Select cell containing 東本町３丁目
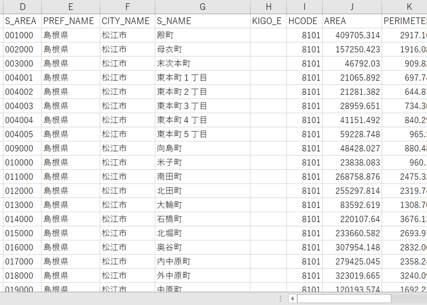This screenshot has width=427, height=305. tap(202, 106)
